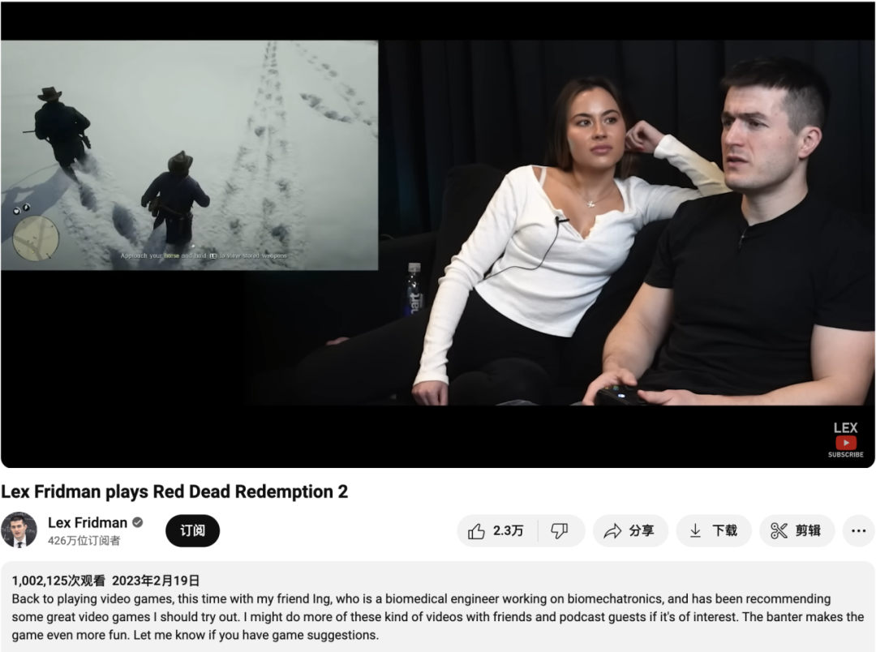Open the Lex Fridman channel name link
This screenshot has width=876, height=652.
pos(88,522)
